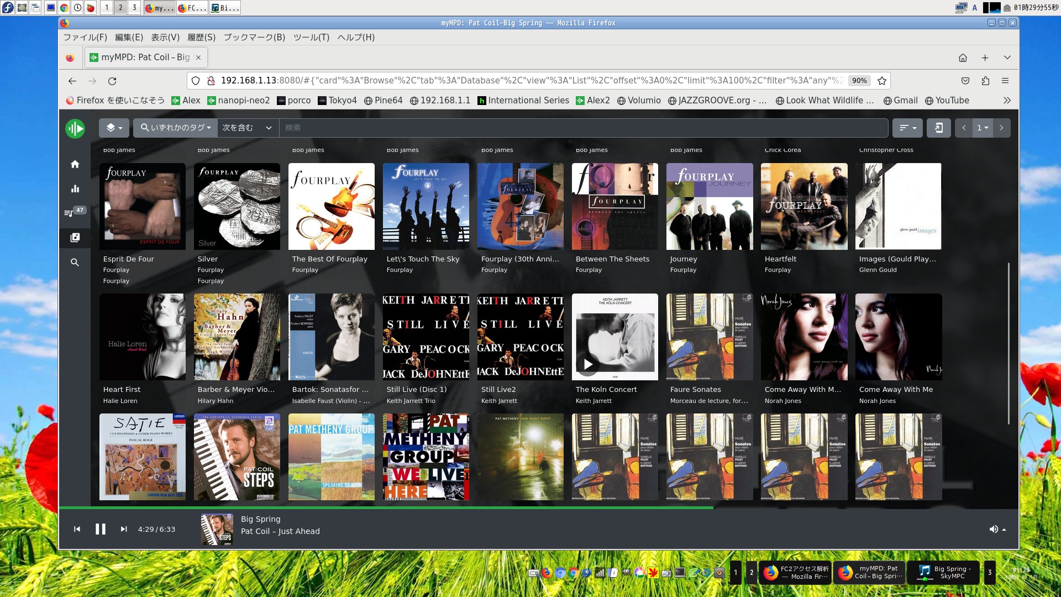
Task: Skip to previous track in player
Action: tap(77, 529)
